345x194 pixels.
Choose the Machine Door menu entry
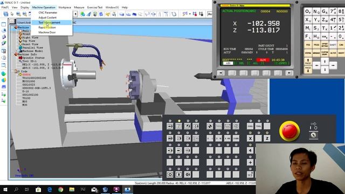[47, 32]
